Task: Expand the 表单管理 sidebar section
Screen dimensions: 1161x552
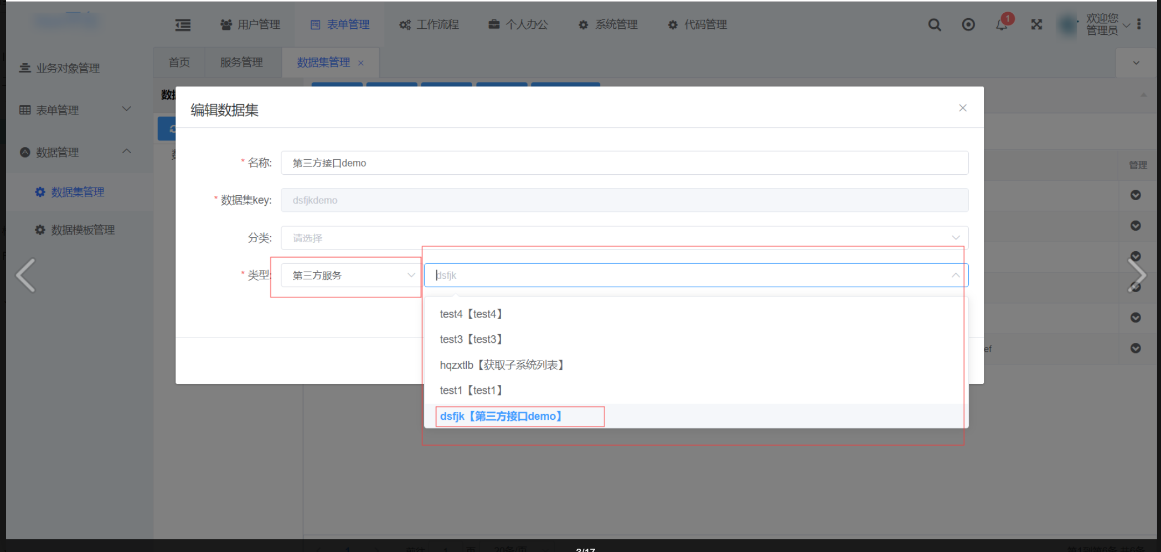Action: point(127,110)
